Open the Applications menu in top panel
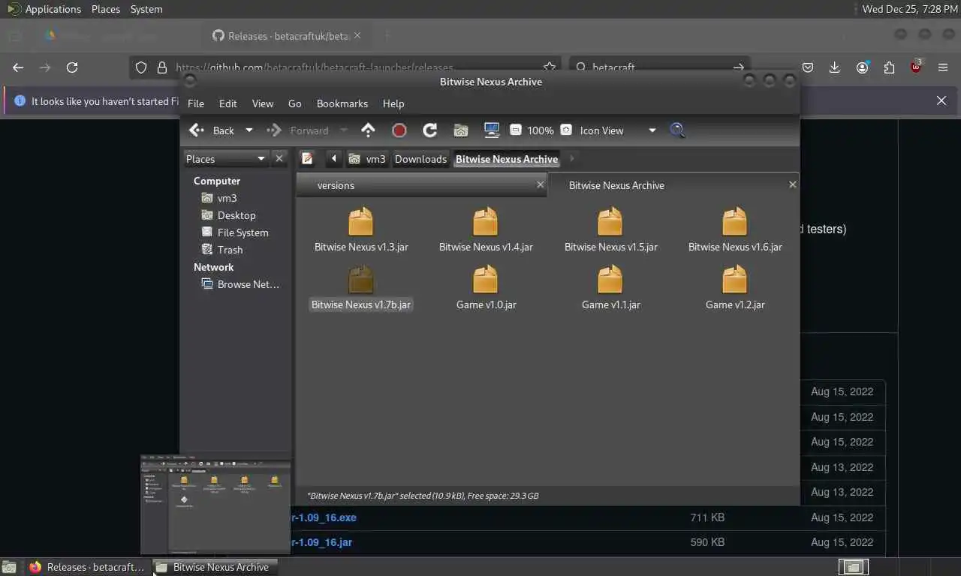The height and width of the screenshot is (576, 961). pos(44,9)
